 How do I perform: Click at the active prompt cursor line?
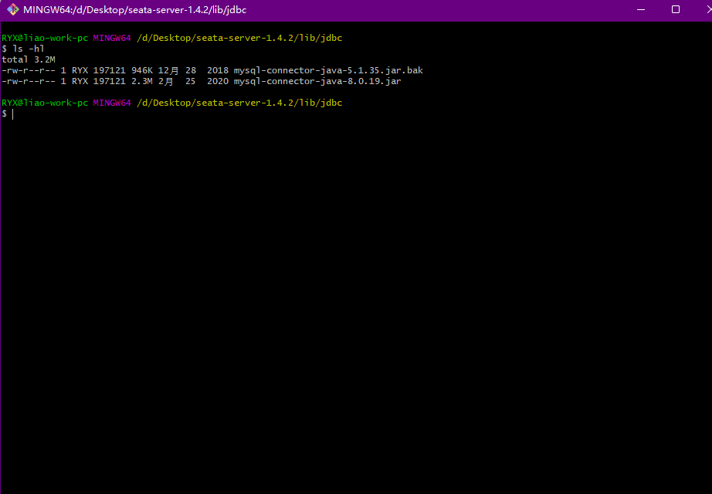(x=12, y=114)
